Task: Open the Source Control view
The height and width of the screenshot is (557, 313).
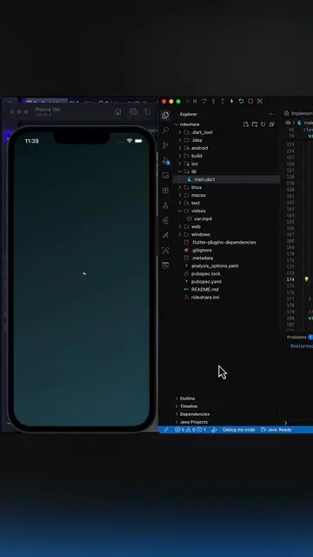Action: 165,145
